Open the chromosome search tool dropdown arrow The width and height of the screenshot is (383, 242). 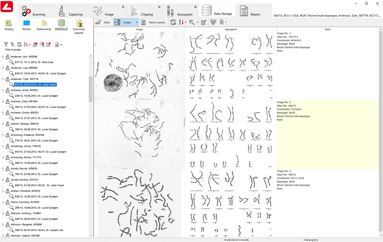point(197,22)
